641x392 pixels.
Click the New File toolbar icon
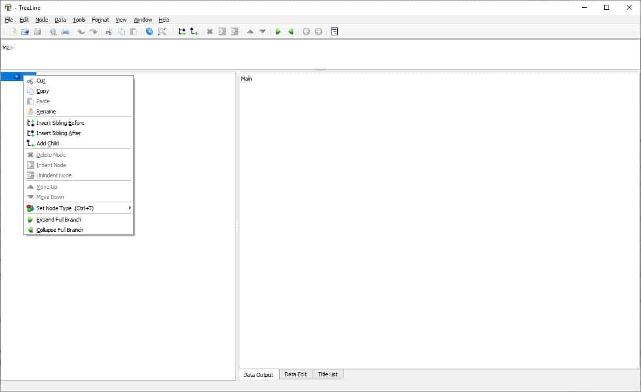[x=13, y=31]
